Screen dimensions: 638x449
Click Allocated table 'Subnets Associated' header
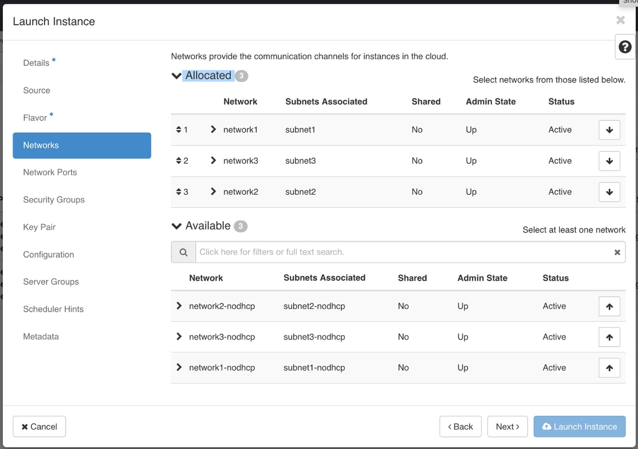coord(326,102)
